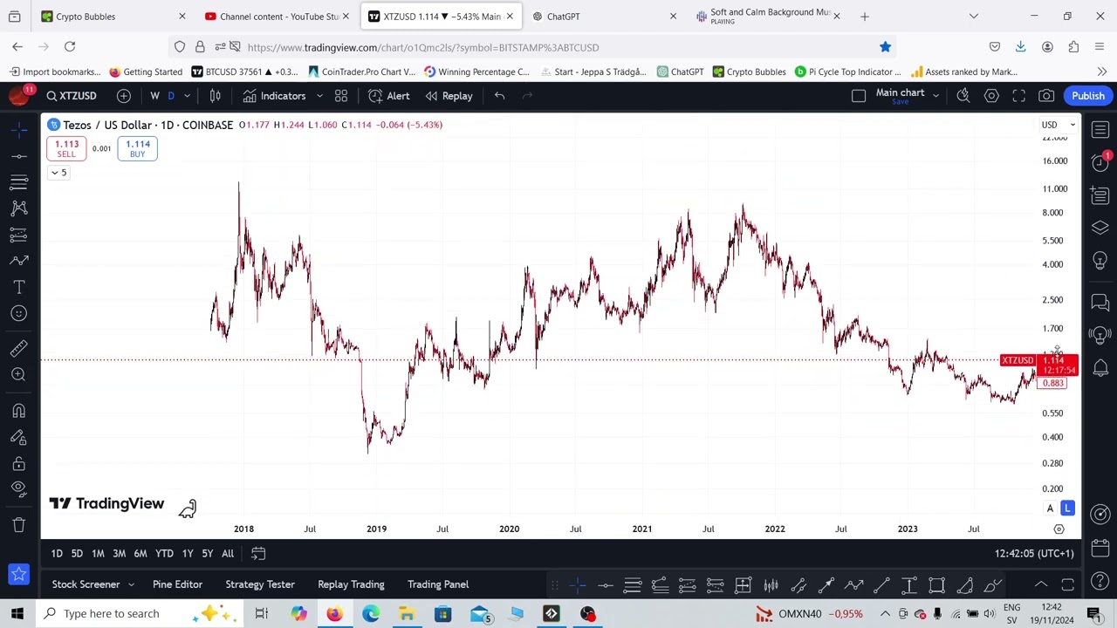Select the crosshair cursor tool in left sidebar
The height and width of the screenshot is (628, 1117).
tap(19, 129)
